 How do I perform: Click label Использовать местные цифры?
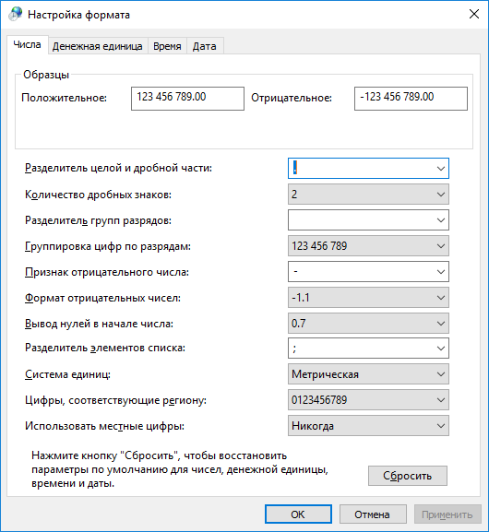105,426
